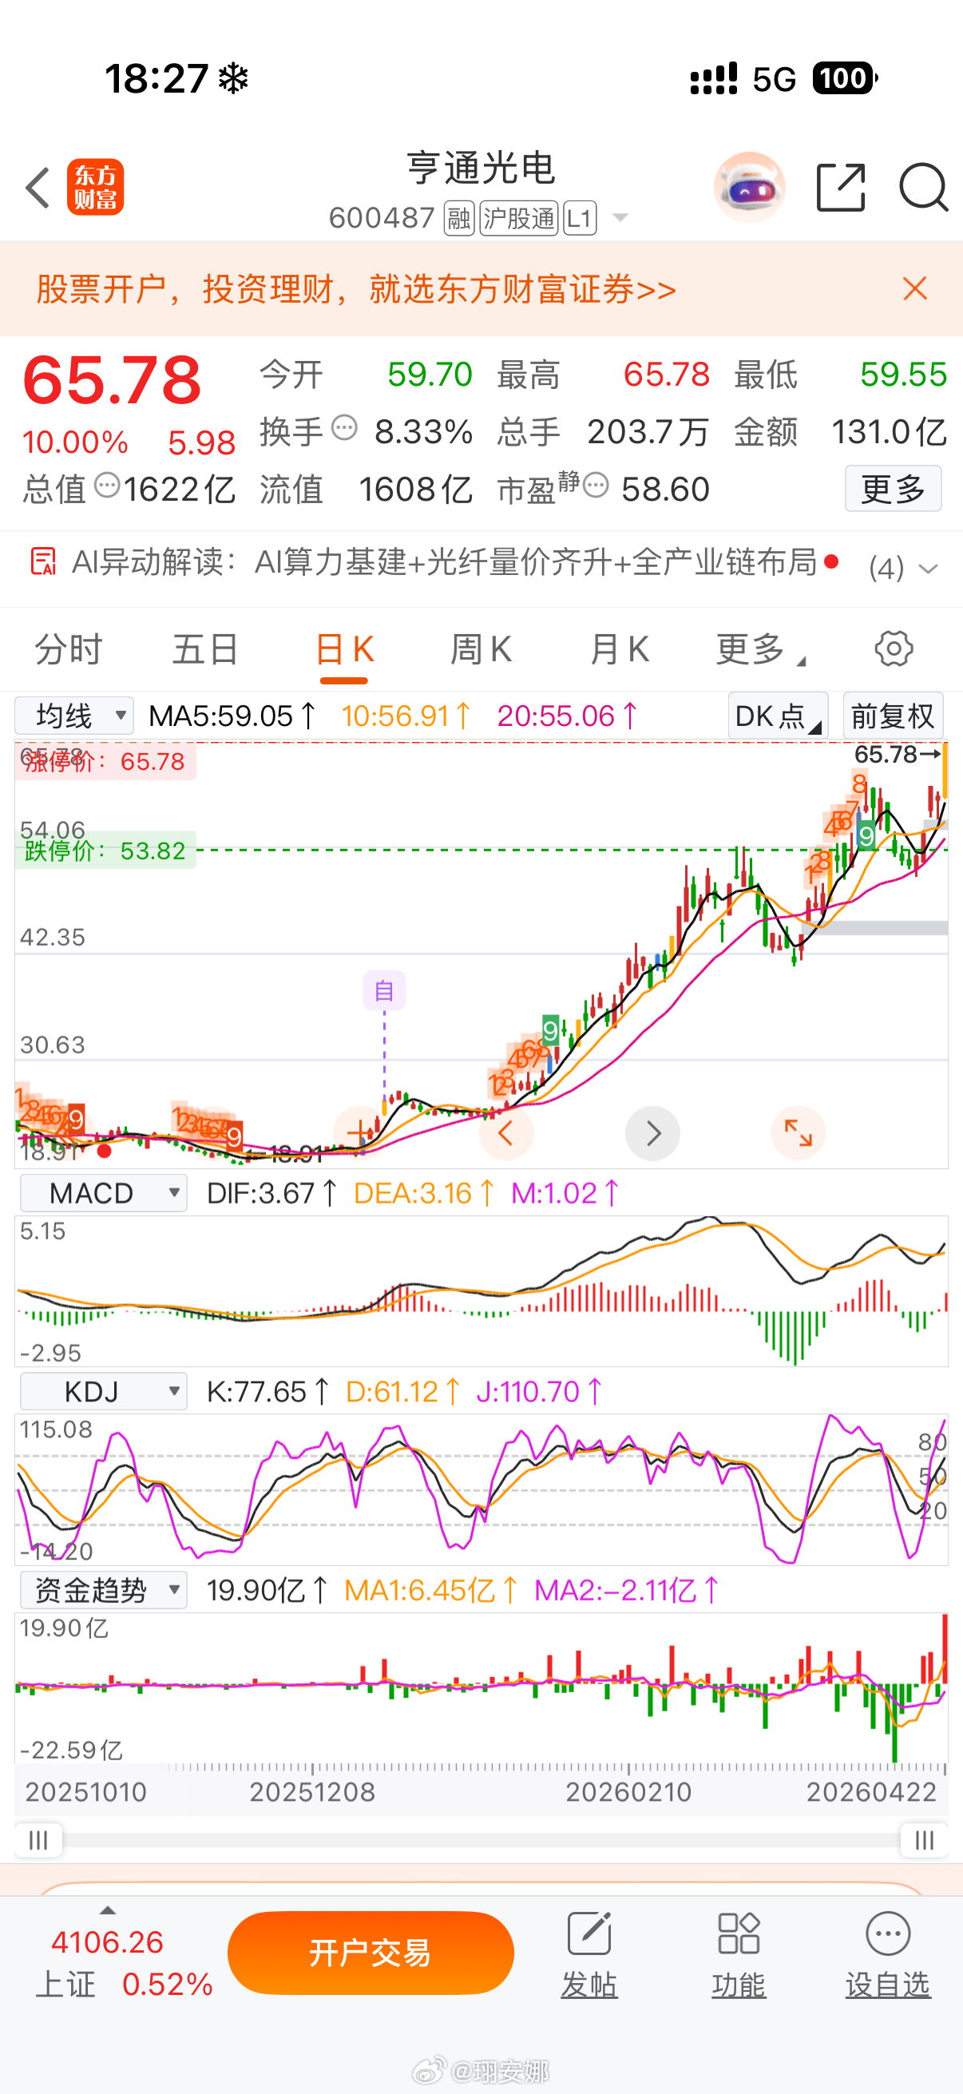Tap the DIF:3.67 value
This screenshot has width=963, height=2094.
coord(272,1193)
